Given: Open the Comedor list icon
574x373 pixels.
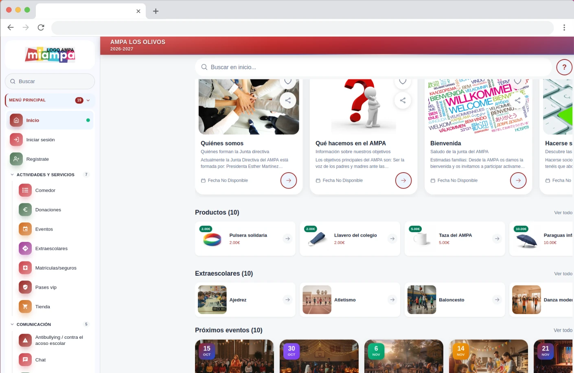Looking at the screenshot, I should click(x=25, y=190).
